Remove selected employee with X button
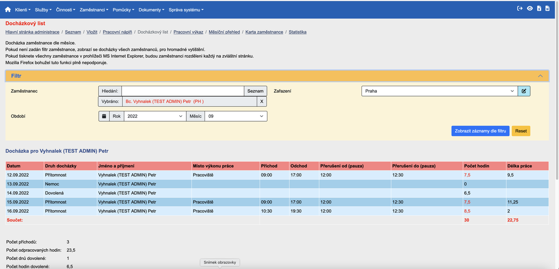 tap(261, 101)
